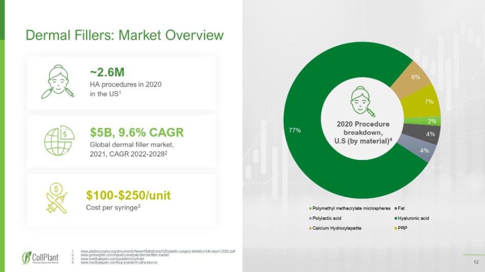This screenshot has width=485, height=272.
Task: Click the Hyaluronic acid legend marker
Action: (395, 219)
